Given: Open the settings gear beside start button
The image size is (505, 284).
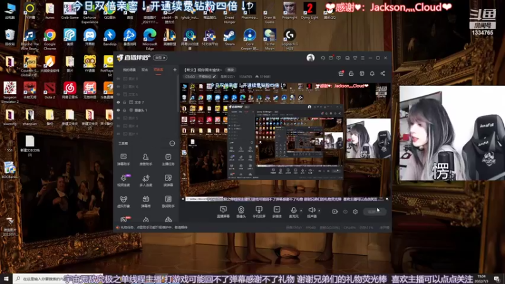Looking at the screenshot, I should 355,211.
